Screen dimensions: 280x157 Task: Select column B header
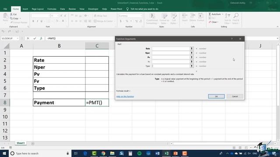[x=59, y=46]
